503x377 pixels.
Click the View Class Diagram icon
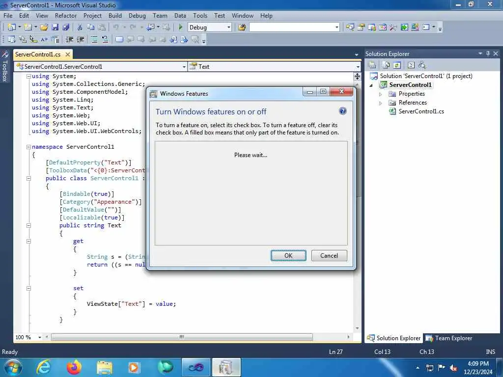click(422, 65)
